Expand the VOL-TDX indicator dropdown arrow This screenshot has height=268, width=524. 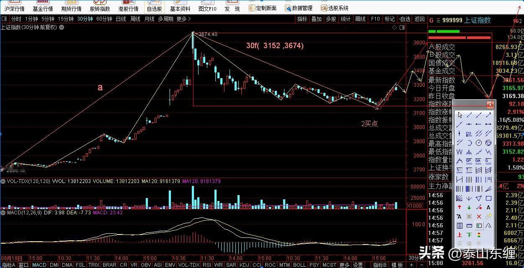tap(4, 181)
